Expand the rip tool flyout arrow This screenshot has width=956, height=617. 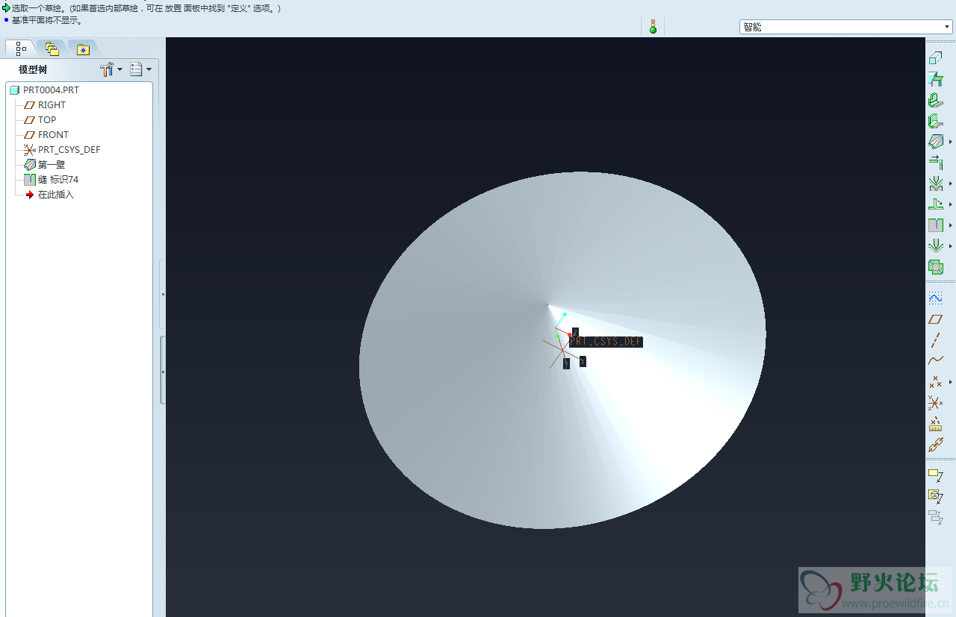point(951,225)
